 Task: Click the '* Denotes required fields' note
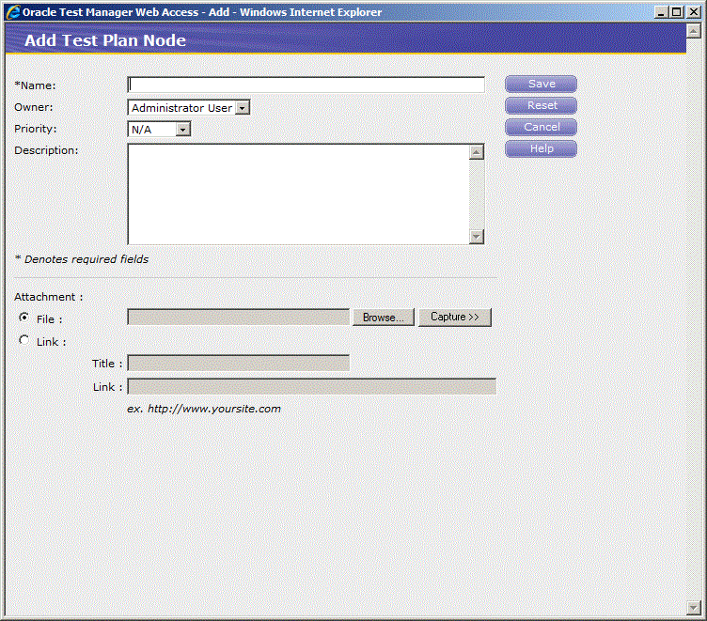tap(82, 259)
